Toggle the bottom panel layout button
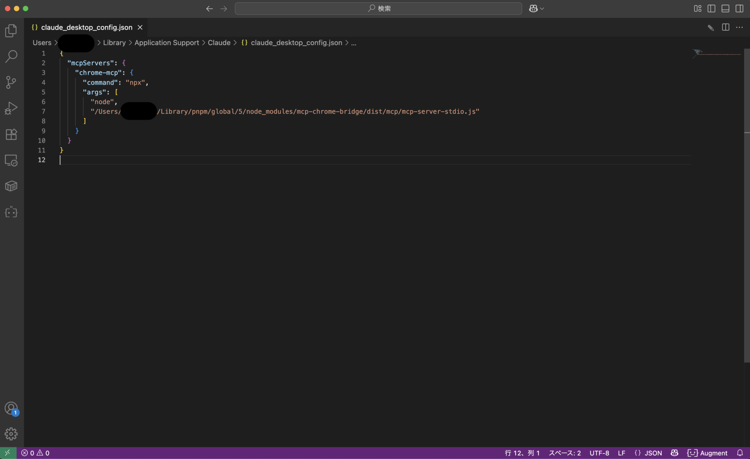The image size is (750, 459). (725, 8)
